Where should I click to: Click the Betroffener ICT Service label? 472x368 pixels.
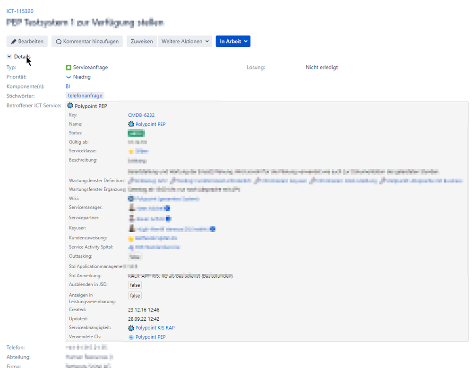pos(34,106)
